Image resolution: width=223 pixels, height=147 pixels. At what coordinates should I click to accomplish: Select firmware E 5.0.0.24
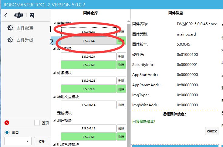89,56
